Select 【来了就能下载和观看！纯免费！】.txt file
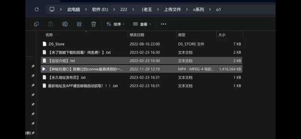 coord(141,52)
